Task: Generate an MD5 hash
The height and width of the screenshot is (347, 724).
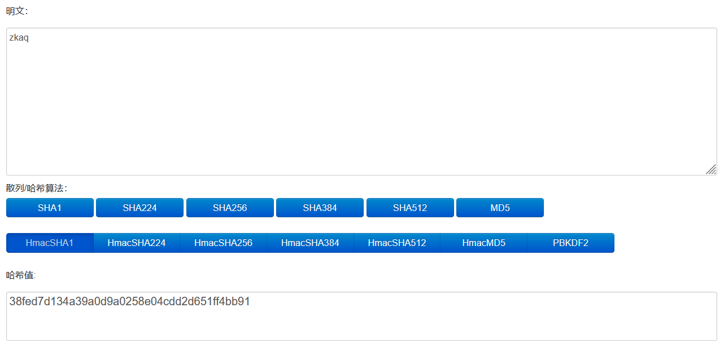Action: coord(500,208)
